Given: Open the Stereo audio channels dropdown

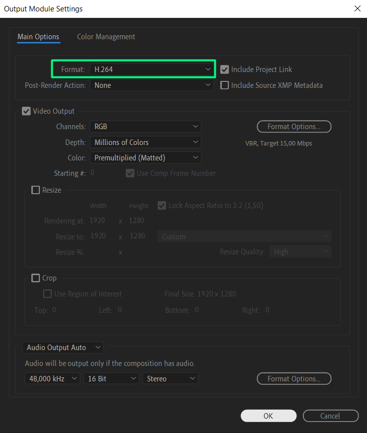Looking at the screenshot, I should (x=170, y=379).
